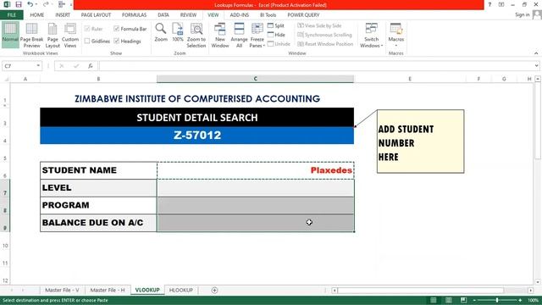Viewport: 542px width, 305px height.
Task: Open a New Window
Action: tap(220, 36)
